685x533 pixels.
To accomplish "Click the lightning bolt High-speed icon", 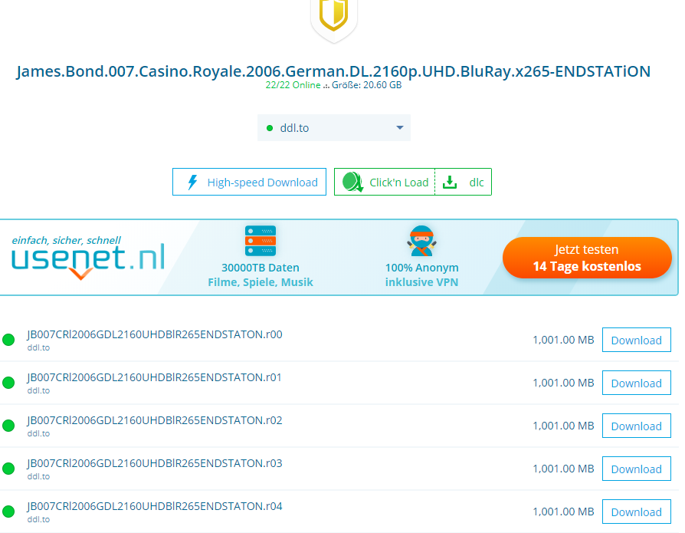I will tap(193, 183).
